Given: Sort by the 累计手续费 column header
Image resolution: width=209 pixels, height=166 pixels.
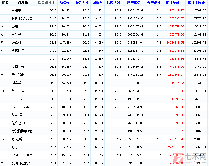Looking at the screenshot, I should coord(196,3).
